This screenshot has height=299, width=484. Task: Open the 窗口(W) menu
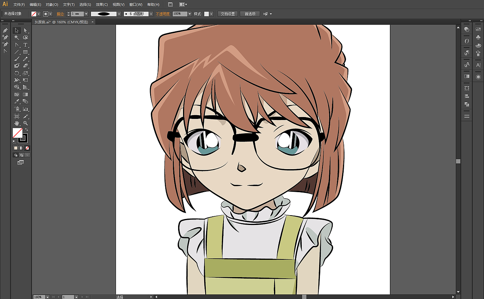136,5
